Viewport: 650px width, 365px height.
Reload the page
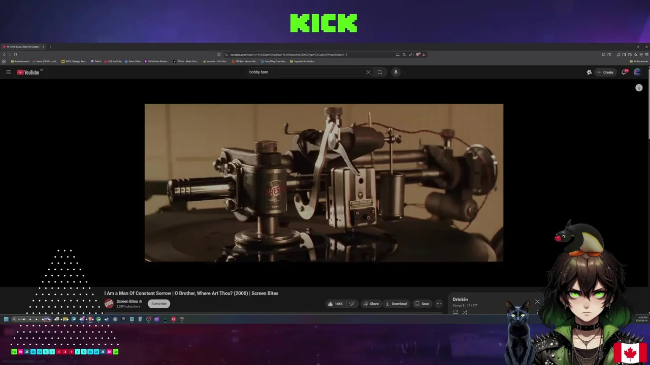(x=15, y=54)
